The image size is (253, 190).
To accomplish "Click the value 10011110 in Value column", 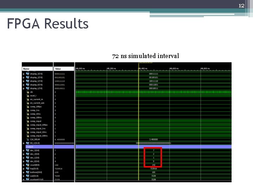I will 59,81.
